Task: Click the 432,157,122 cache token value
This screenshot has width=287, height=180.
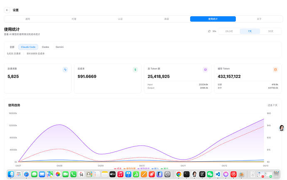Action: click(x=229, y=76)
